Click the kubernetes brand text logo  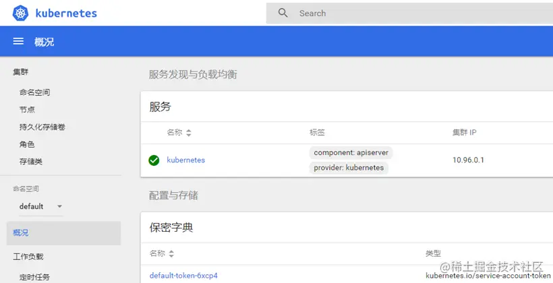point(66,13)
